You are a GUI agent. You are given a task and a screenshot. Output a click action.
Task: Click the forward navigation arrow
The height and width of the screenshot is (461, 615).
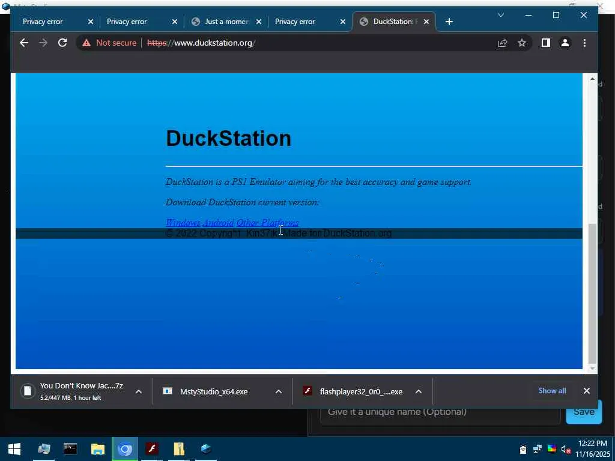point(43,43)
